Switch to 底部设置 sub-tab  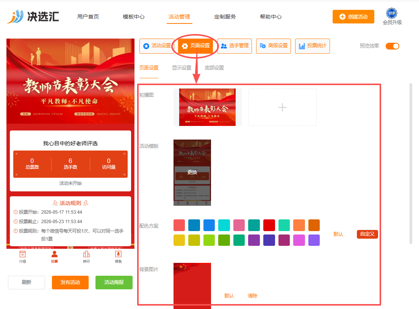pos(214,68)
